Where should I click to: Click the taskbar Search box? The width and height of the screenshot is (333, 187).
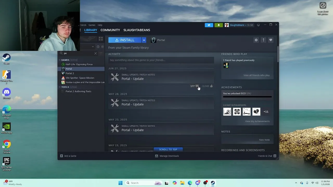click(x=144, y=183)
